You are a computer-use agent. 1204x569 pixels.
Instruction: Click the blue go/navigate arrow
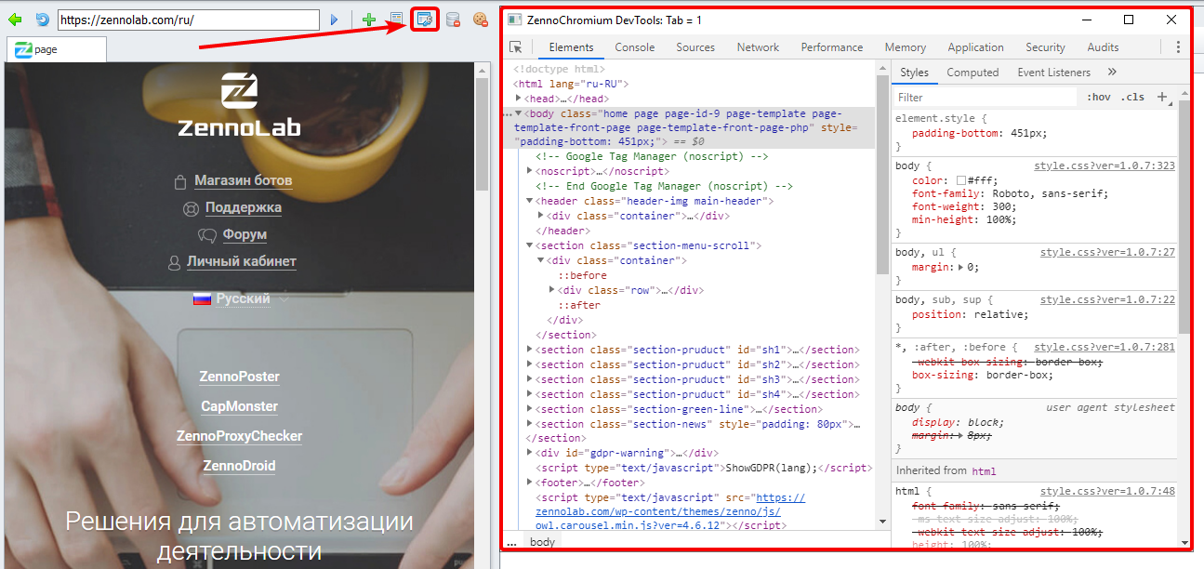click(x=336, y=20)
